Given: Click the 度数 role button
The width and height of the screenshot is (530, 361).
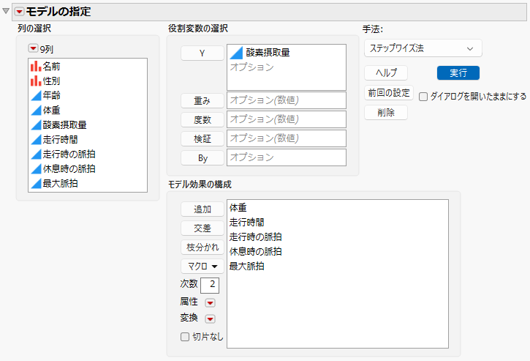Looking at the screenshot, I should 202,119.
